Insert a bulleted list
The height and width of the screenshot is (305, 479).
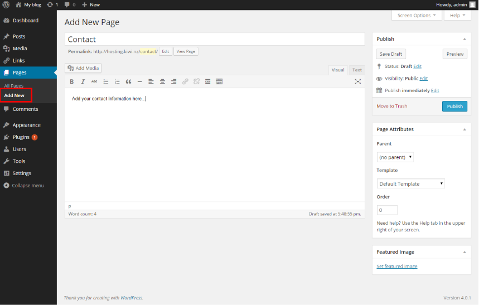point(106,81)
